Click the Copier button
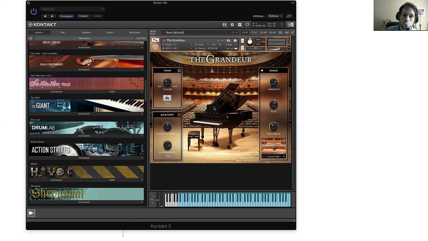The height and width of the screenshot is (241, 428). coord(83,16)
